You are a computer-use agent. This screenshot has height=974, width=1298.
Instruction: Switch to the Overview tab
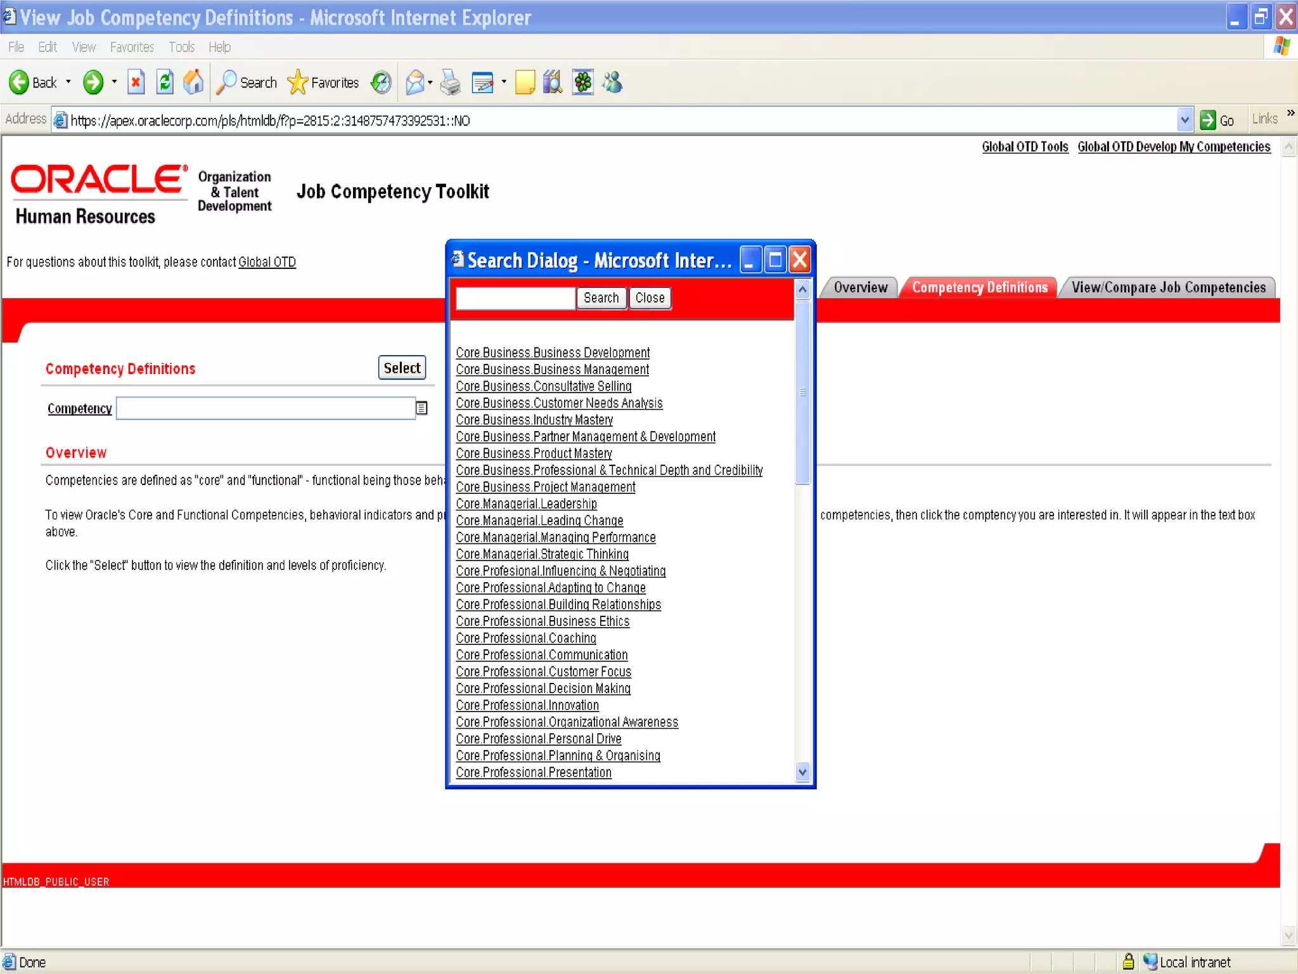tap(860, 287)
